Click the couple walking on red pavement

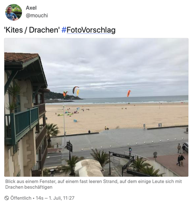[181, 160]
